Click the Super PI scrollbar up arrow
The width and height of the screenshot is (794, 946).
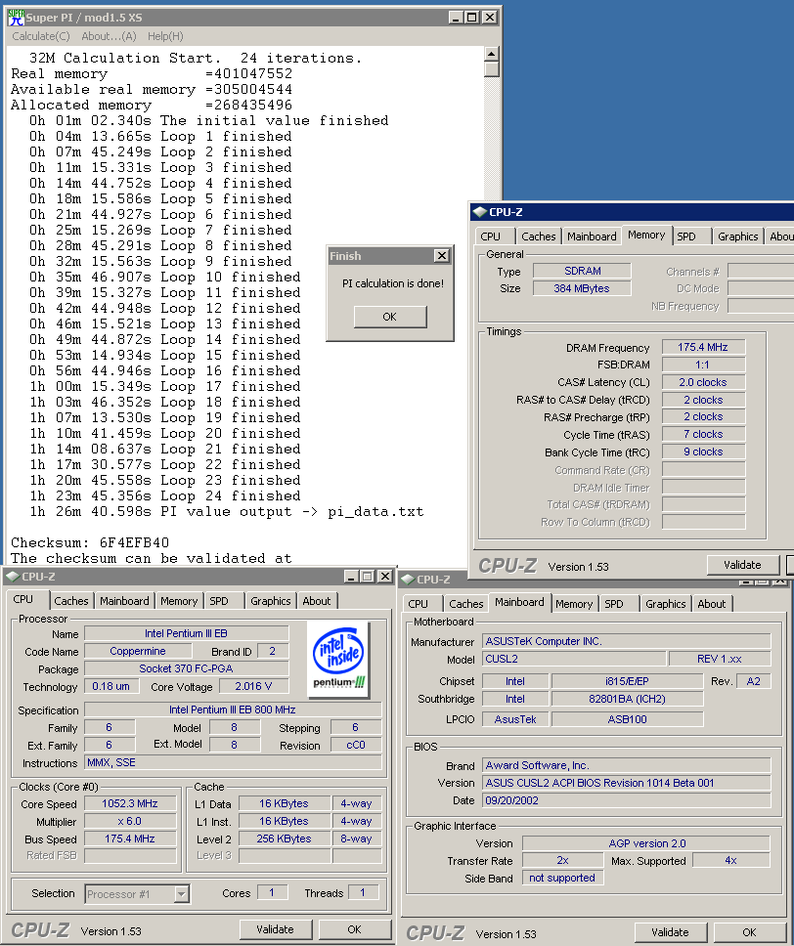coord(491,53)
